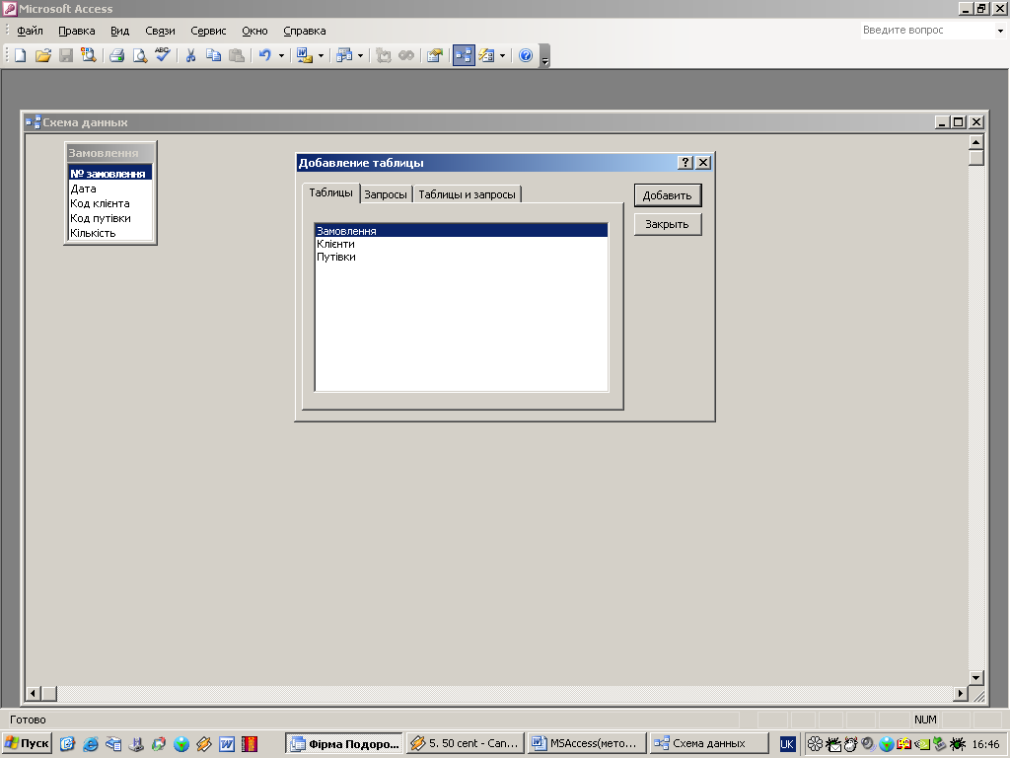Open the Правка menu
The width and height of the screenshot is (1010, 758).
click(x=77, y=31)
